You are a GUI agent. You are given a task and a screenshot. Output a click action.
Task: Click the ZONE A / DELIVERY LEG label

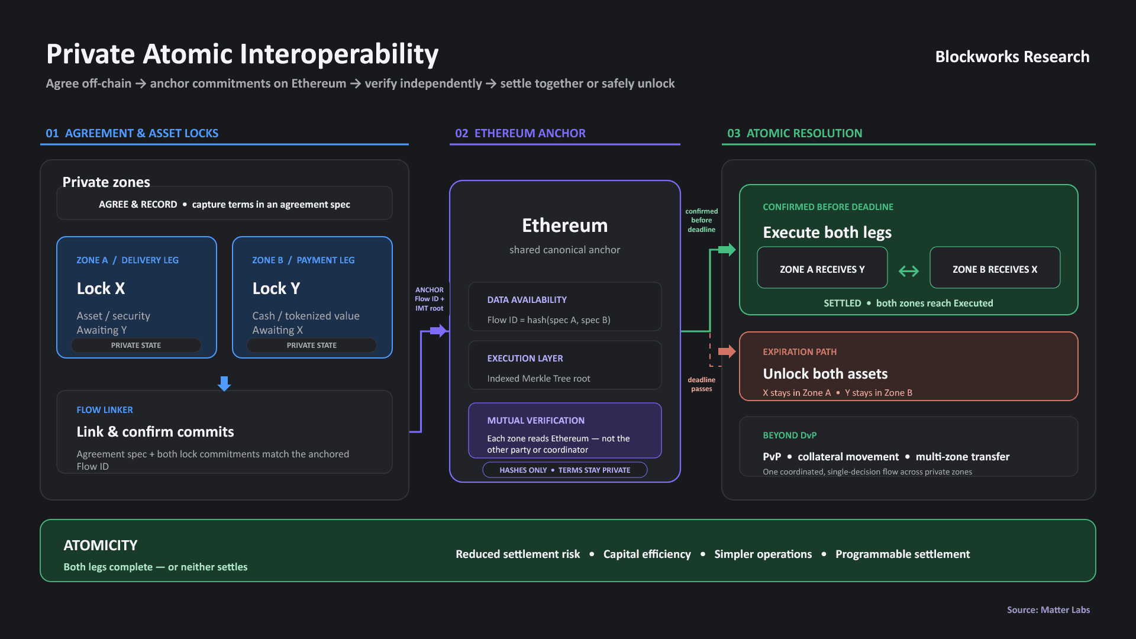click(x=127, y=260)
